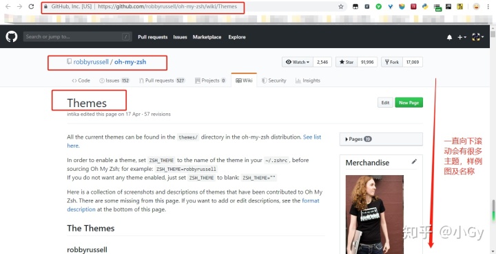Bookmark this page with the star icon
496x254 pixels.
click(341, 7)
